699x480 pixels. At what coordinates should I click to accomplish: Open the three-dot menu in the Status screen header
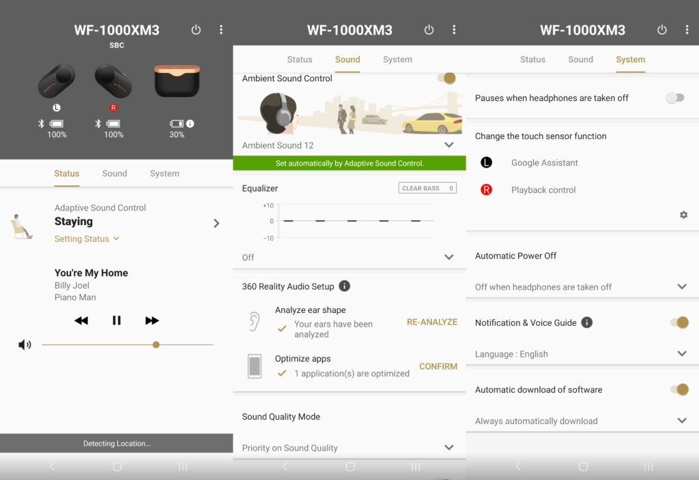(221, 30)
